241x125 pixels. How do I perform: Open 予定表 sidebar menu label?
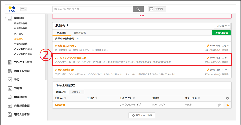18,88
